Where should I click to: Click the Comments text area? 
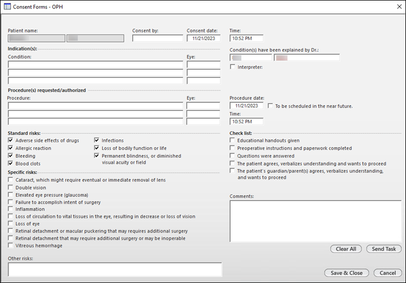click(315, 221)
